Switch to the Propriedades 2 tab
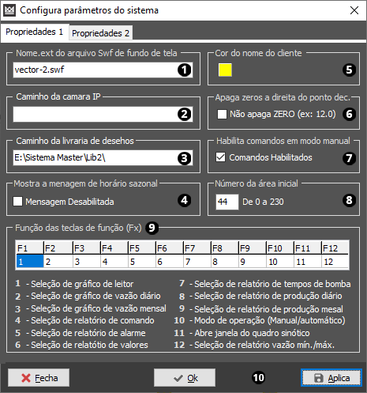The height and width of the screenshot is (393, 367). tap(101, 33)
